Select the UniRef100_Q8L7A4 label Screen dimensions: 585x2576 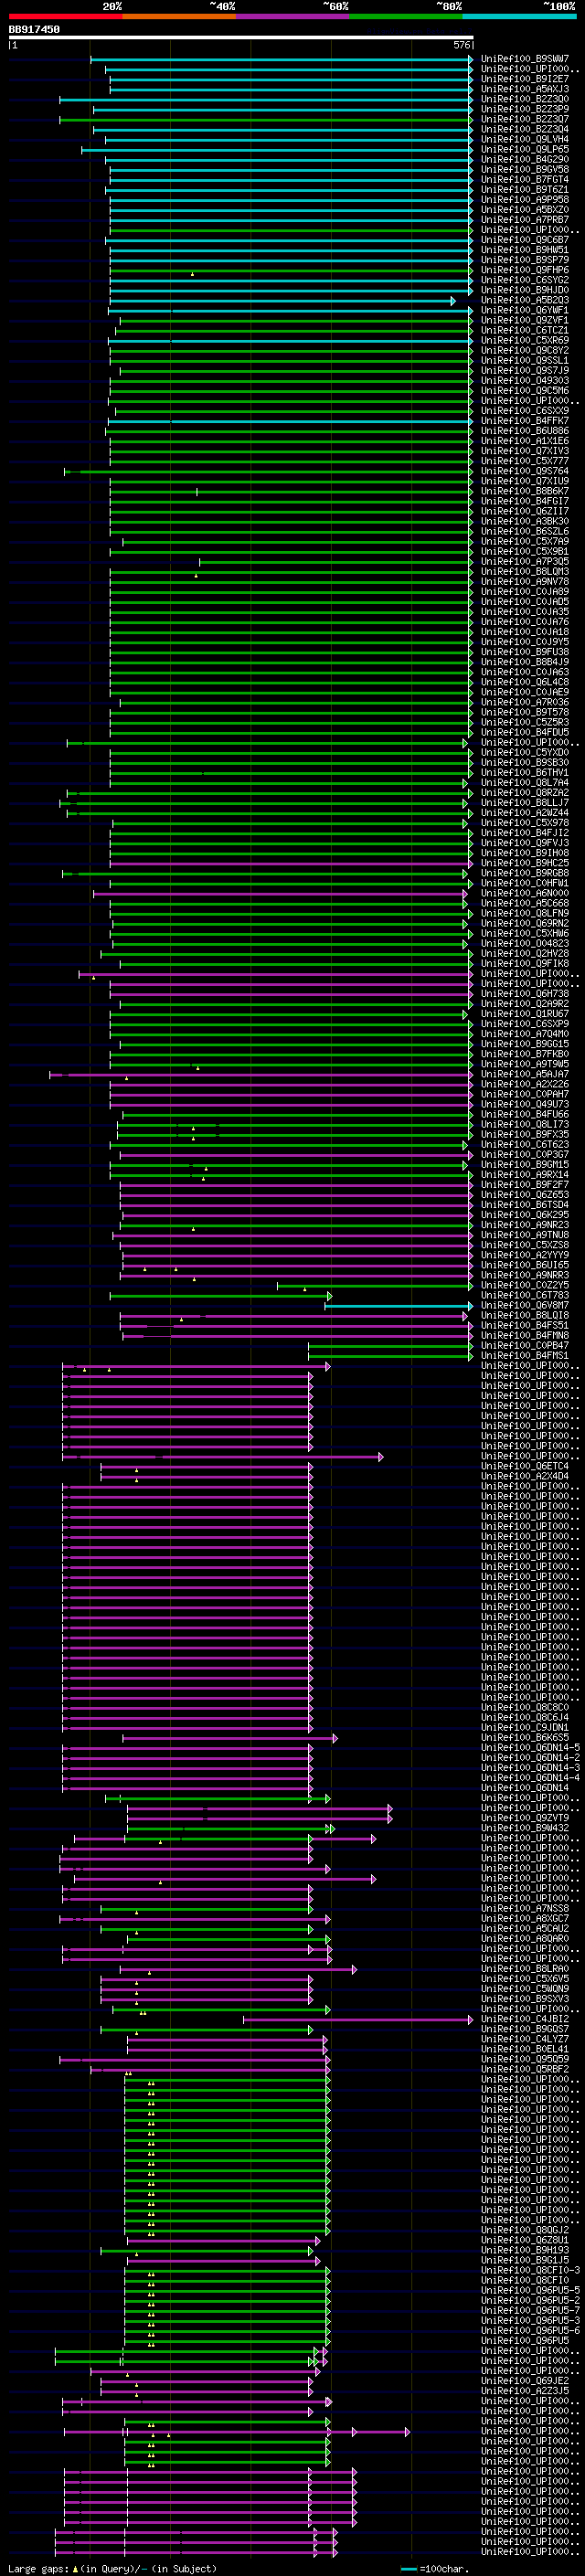(x=525, y=782)
